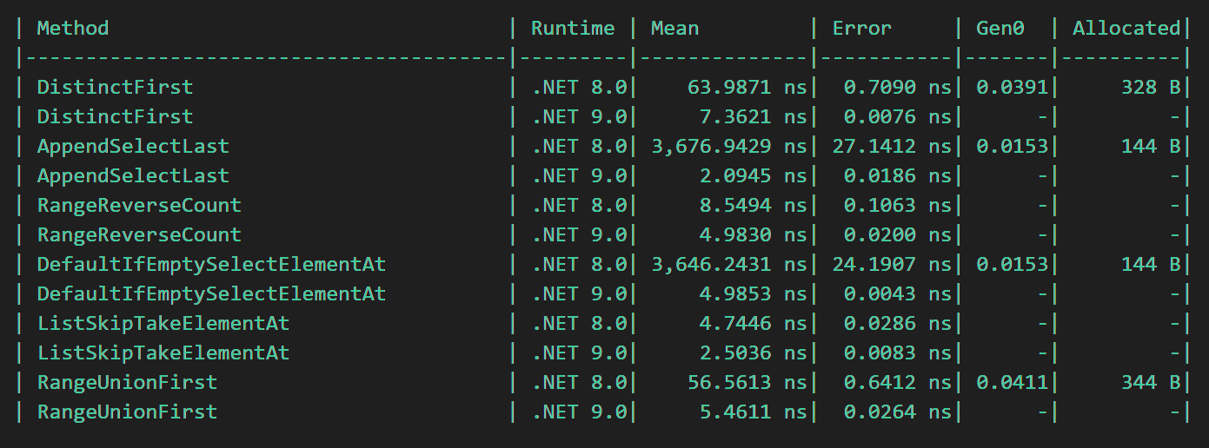Viewport: 1209px width, 448px height.
Task: Select AppendSelectLast in the .NET 9.0 row
Action: 133,175
